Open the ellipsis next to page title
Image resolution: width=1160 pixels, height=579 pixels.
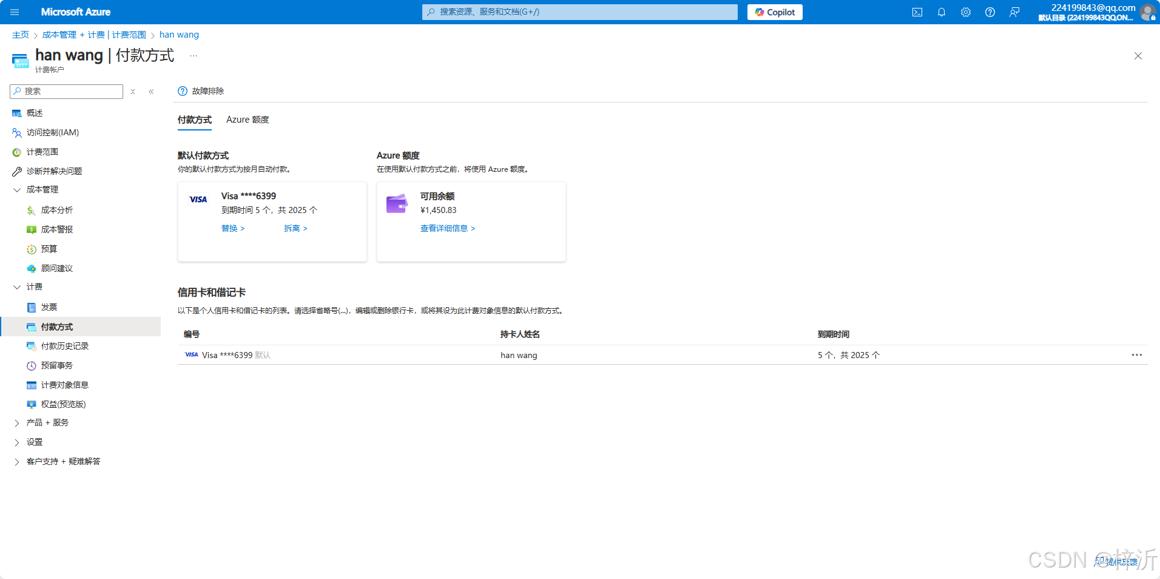point(194,55)
